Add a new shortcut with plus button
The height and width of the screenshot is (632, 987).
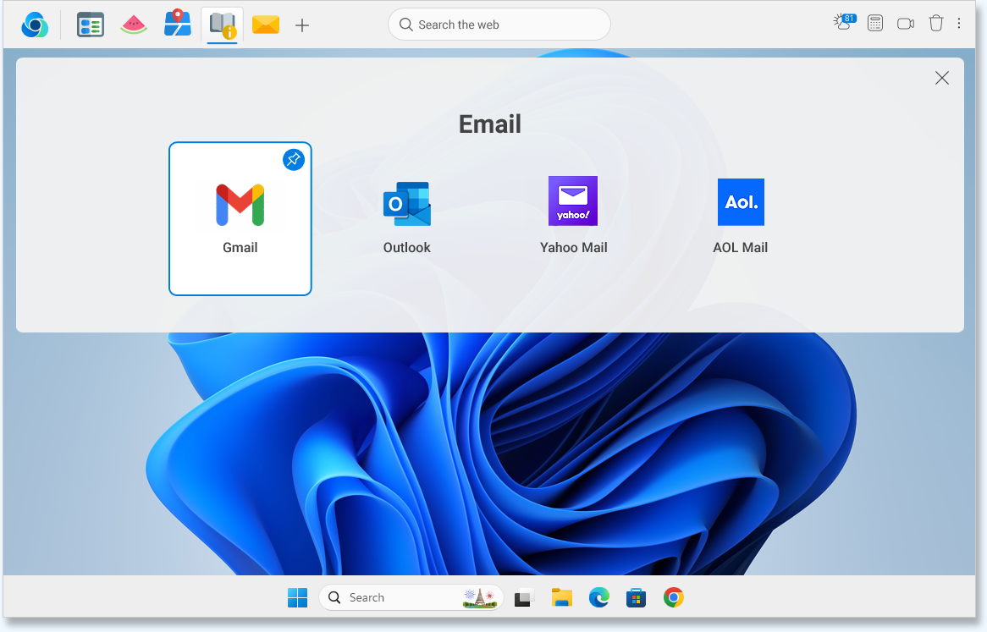click(x=302, y=25)
